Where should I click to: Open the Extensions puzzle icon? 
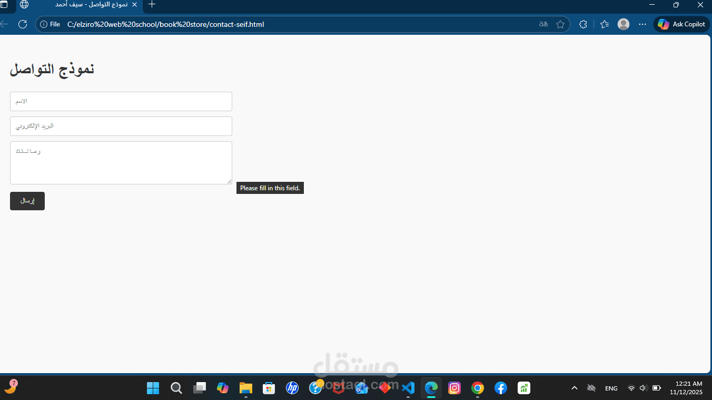pyautogui.click(x=583, y=24)
